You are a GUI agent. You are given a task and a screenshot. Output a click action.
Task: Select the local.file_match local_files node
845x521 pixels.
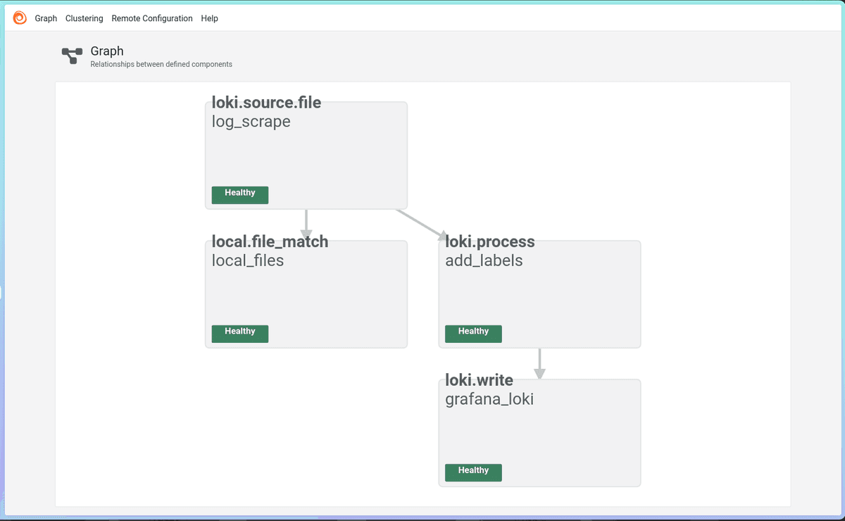(306, 294)
